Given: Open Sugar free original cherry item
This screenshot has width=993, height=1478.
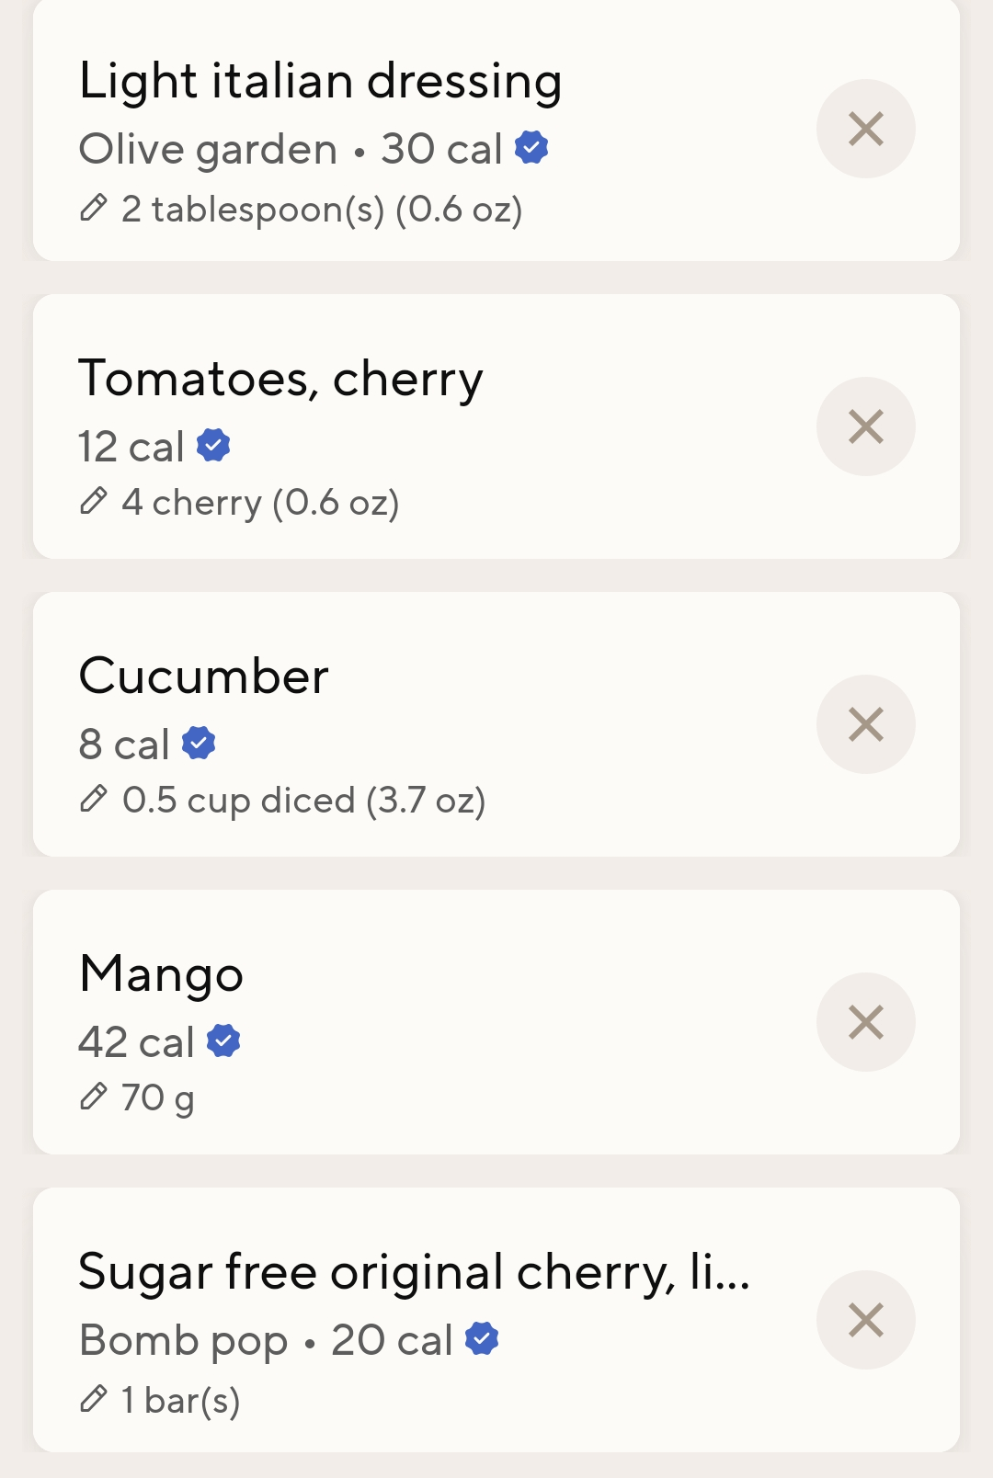Looking at the screenshot, I should 414,1272.
